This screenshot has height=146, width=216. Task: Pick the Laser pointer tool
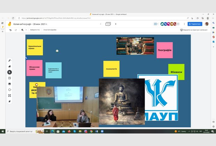(x=10, y=102)
